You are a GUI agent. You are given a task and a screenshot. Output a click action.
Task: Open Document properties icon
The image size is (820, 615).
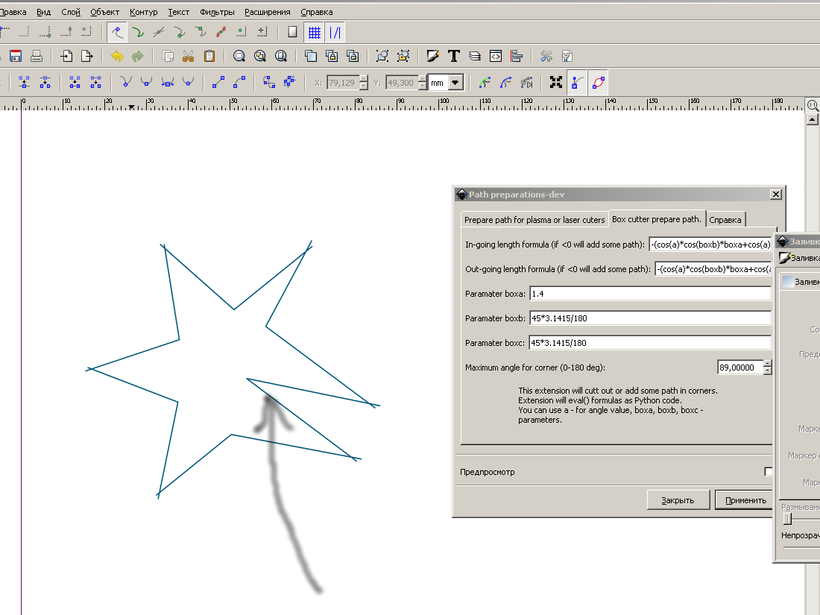567,56
